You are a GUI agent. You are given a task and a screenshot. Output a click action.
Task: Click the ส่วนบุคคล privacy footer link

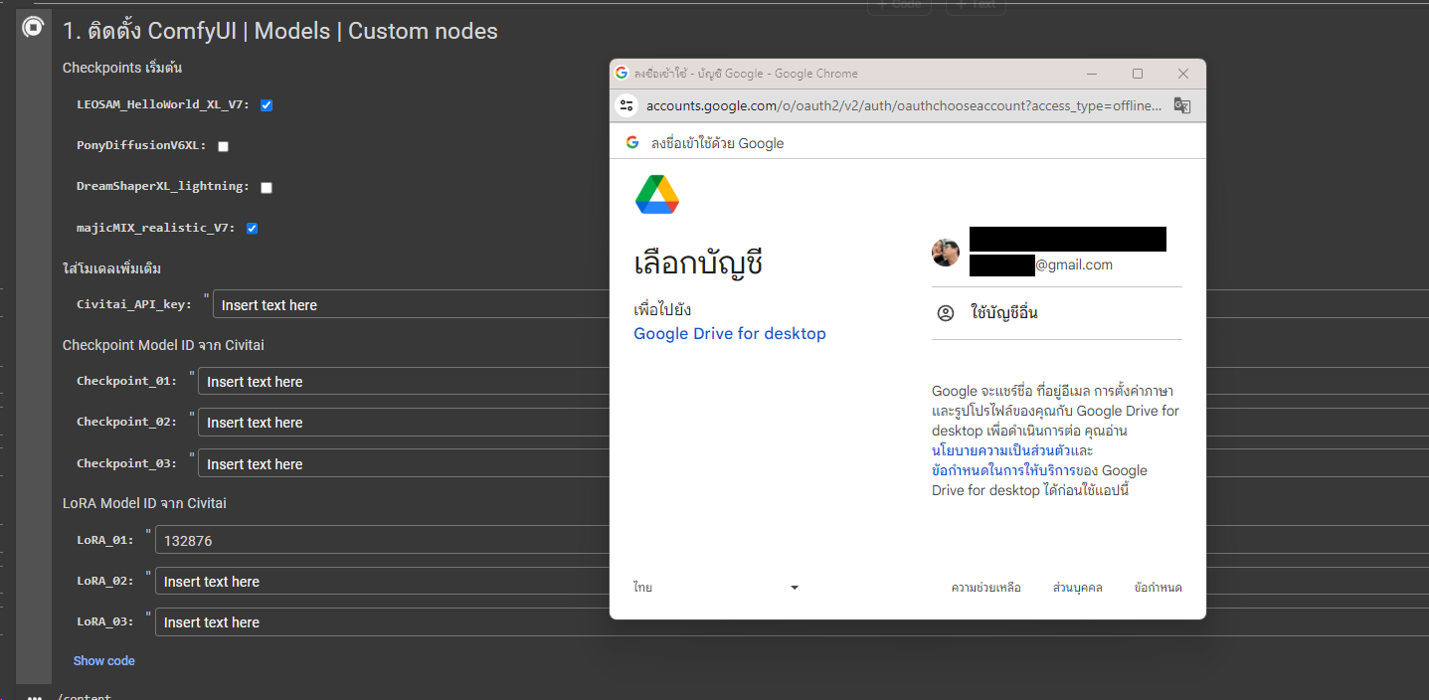1078,588
